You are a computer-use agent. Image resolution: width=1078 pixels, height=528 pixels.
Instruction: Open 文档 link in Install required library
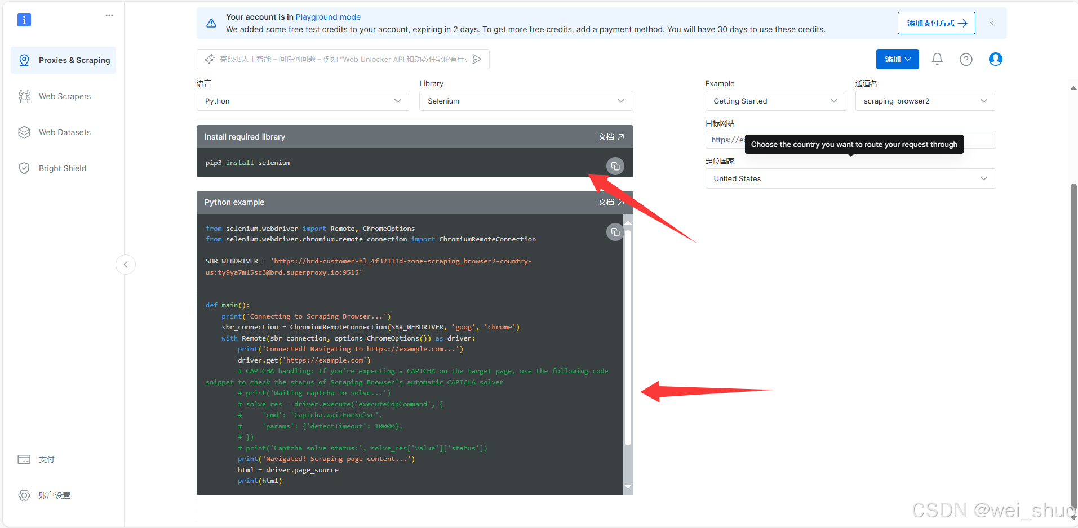[611, 137]
